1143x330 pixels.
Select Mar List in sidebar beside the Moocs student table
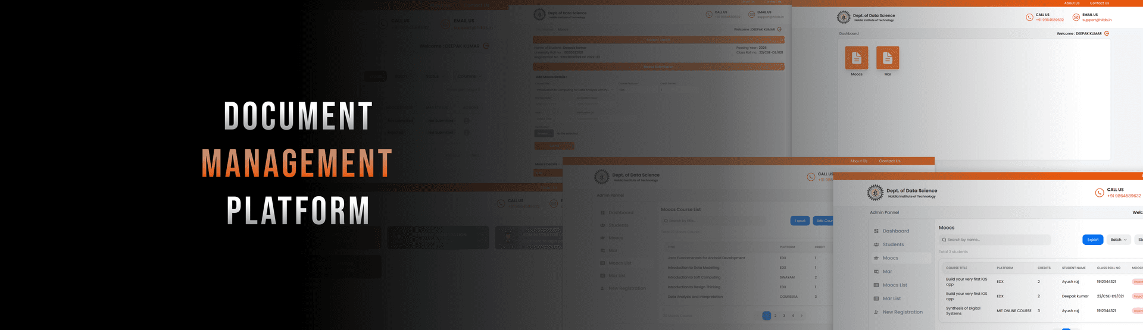tap(891, 298)
